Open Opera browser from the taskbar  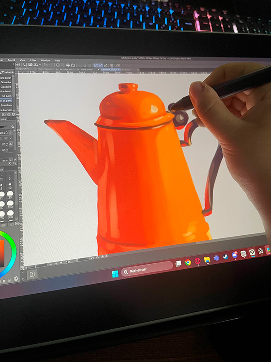pos(197,261)
